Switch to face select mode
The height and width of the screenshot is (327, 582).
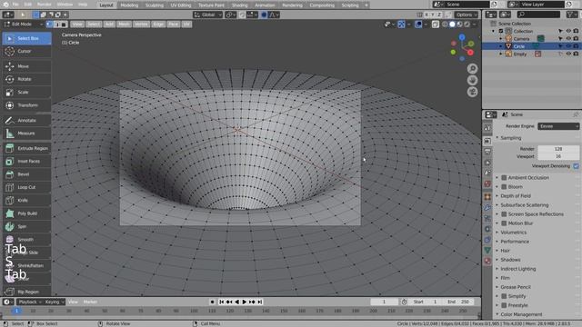point(64,25)
